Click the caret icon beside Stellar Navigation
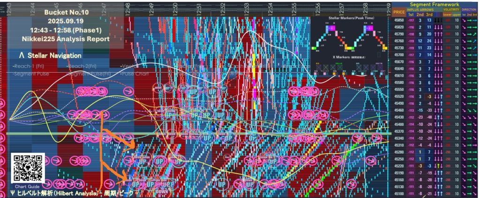480x198 pixels. point(22,55)
